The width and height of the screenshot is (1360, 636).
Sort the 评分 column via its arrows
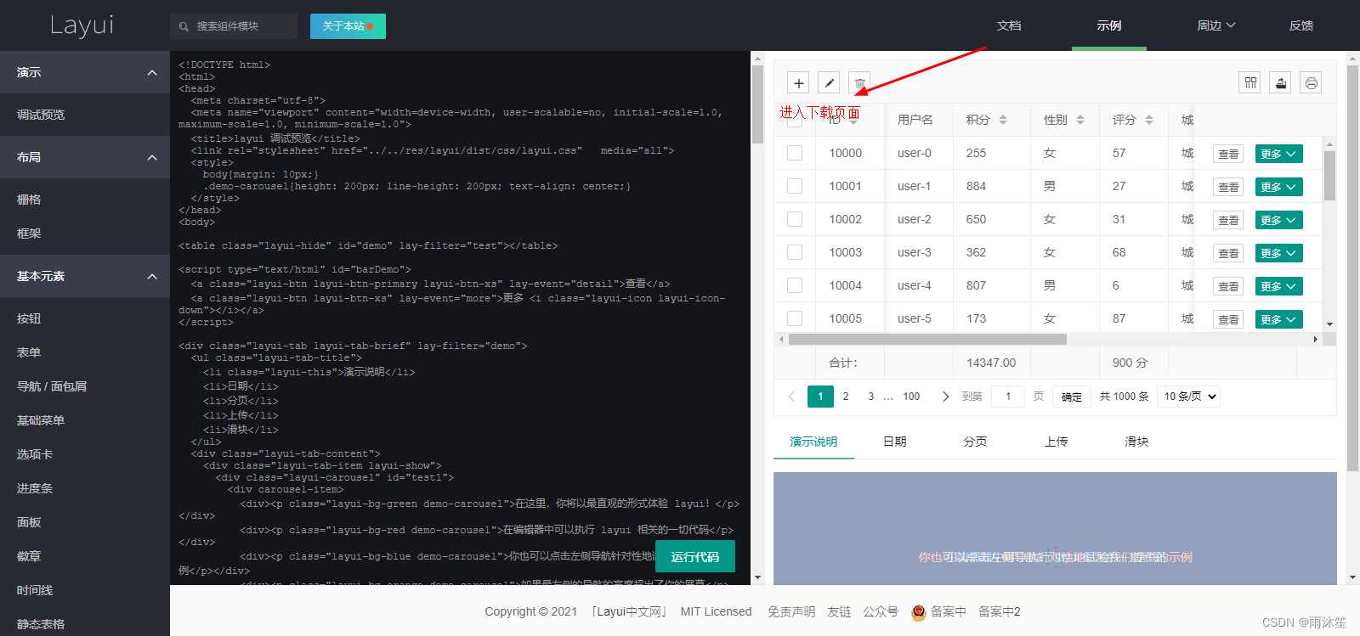point(1149,120)
